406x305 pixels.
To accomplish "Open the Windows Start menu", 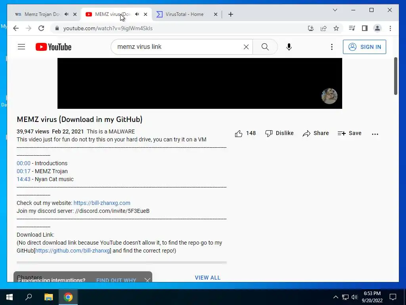I will click(x=10, y=297).
